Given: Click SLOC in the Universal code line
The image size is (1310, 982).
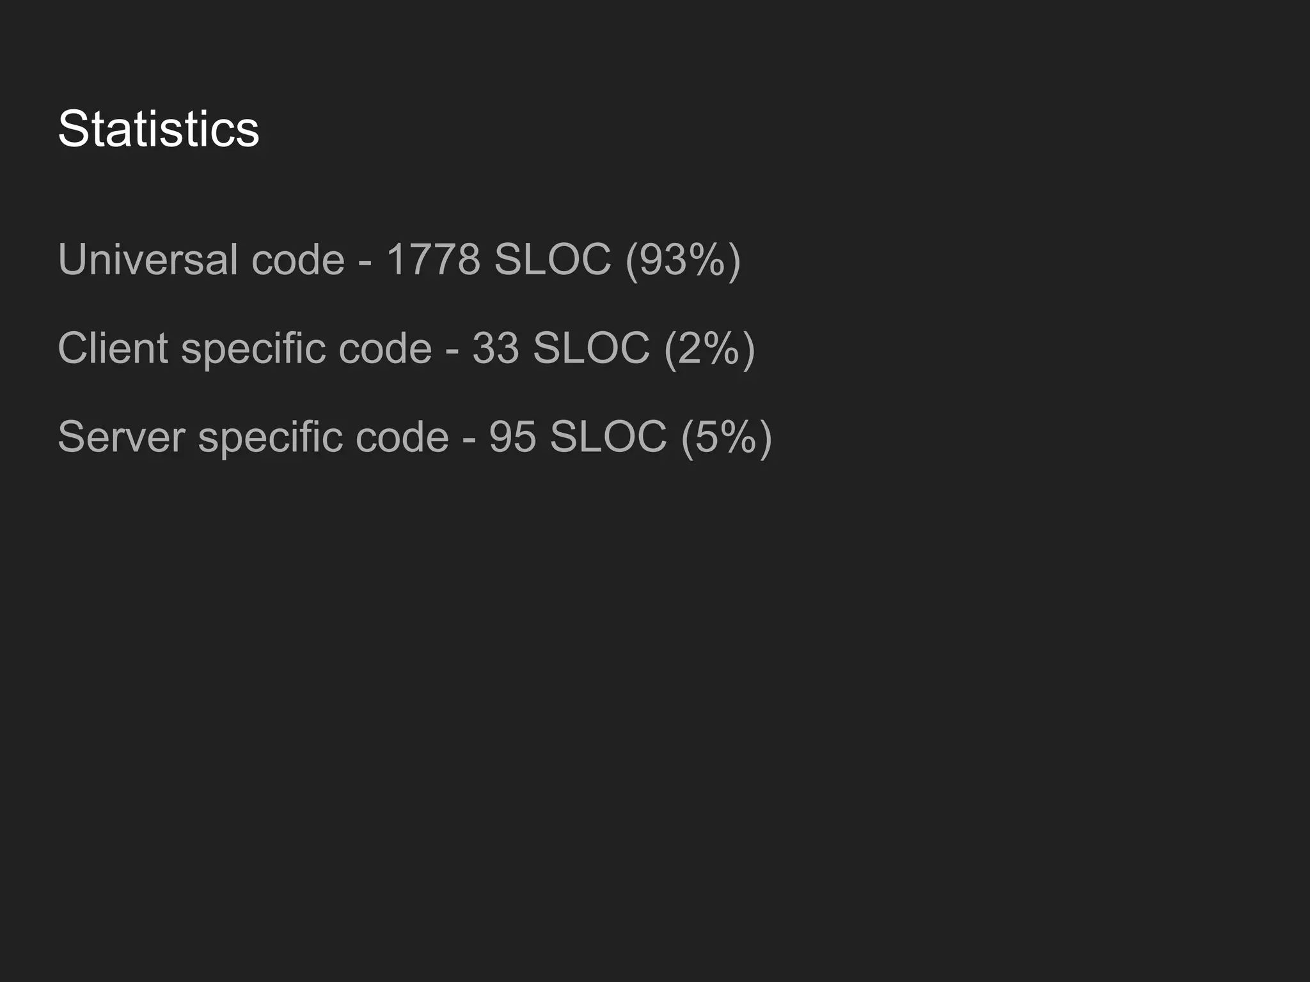Looking at the screenshot, I should point(552,260).
